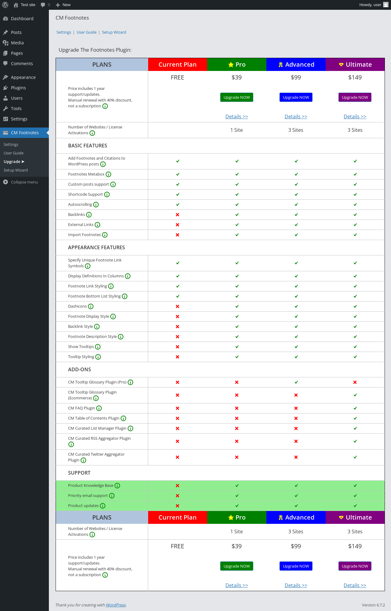This screenshot has width=391, height=611.
Task: Click the purple Ultimate Upgrade NOW button at top
Action: click(355, 97)
